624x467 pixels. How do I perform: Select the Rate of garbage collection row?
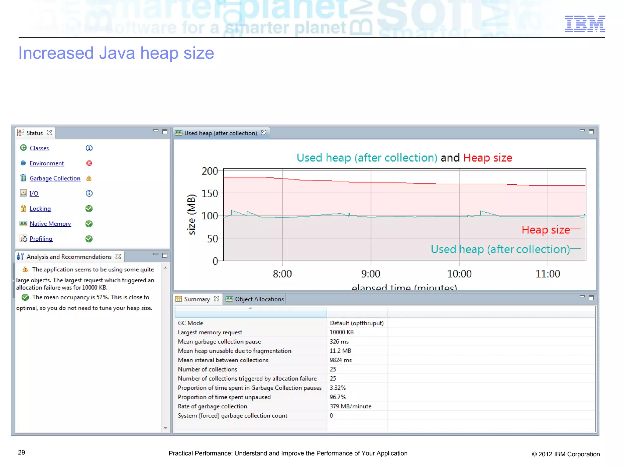[385, 406]
